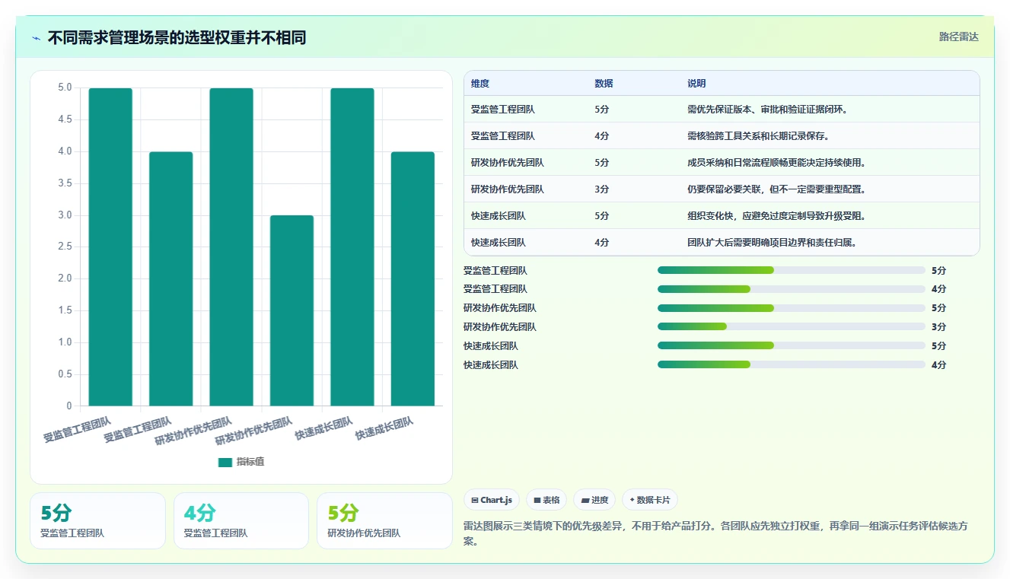This screenshot has height=579, width=1010.
Task: Click the 快速成长团队 progress bar showing 5分
Action: tap(792, 346)
